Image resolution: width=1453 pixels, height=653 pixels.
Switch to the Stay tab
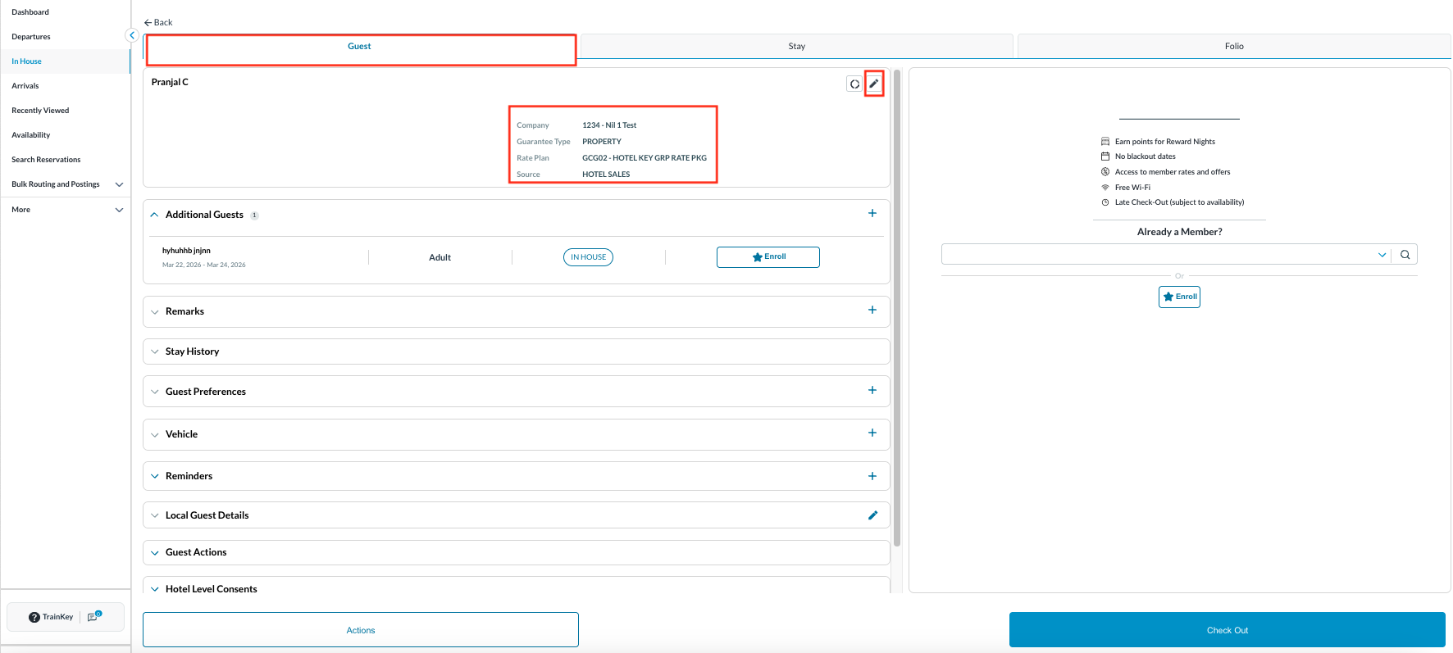pos(796,47)
